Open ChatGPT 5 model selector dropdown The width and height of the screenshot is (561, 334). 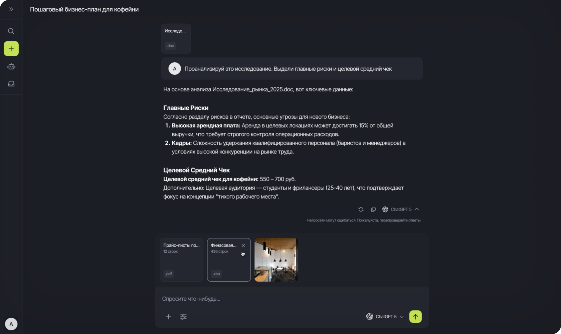pos(385,317)
